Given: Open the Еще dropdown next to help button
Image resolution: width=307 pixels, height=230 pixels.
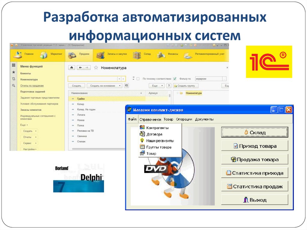Looking at the screenshot, I should (157, 86).
